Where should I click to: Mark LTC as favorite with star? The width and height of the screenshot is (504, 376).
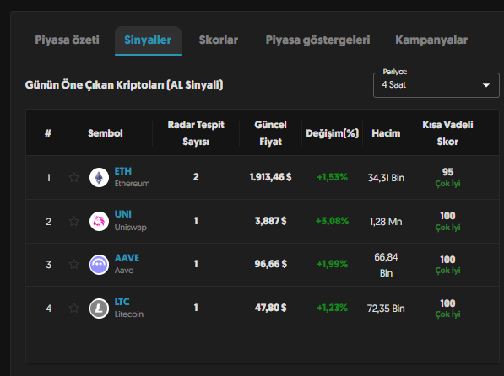coord(74,308)
